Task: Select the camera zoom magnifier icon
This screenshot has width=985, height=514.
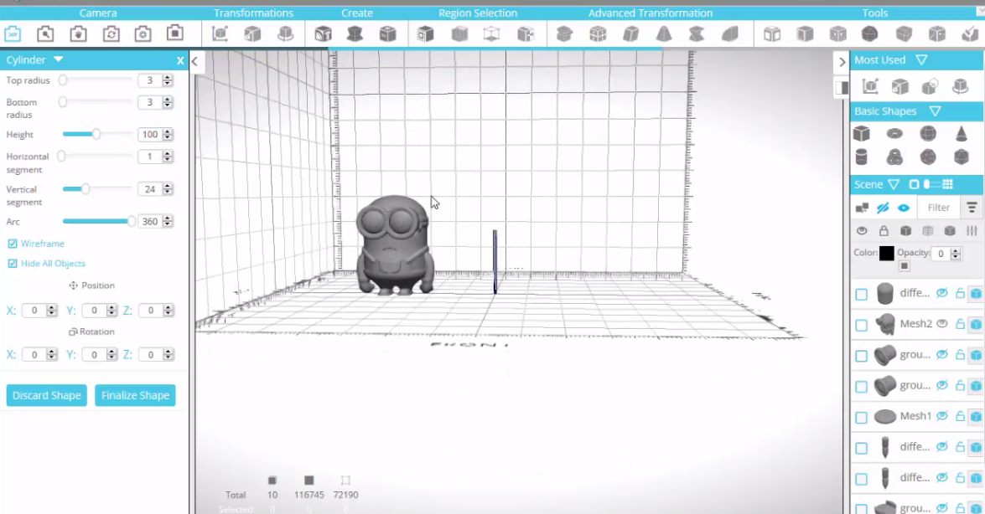Action: pos(45,33)
